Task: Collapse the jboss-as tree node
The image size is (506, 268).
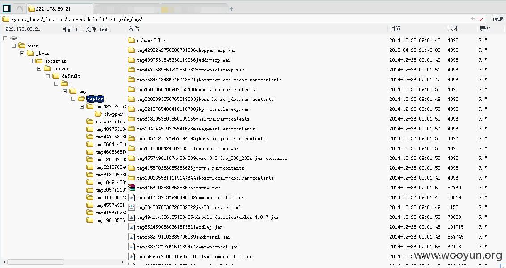Action: [31, 61]
